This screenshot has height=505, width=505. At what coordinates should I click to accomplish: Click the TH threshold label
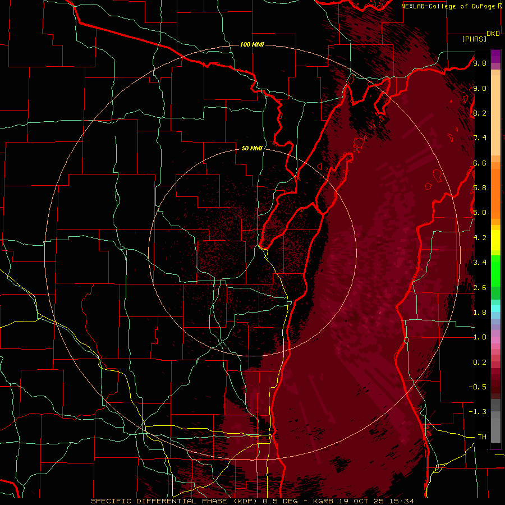pyautogui.click(x=482, y=437)
